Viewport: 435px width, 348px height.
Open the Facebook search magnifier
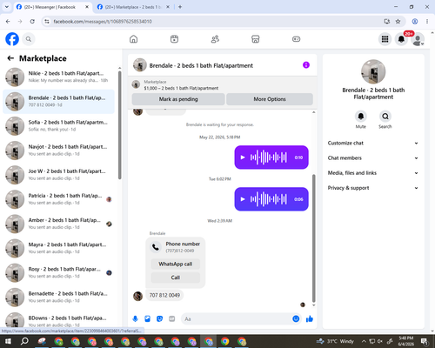click(x=29, y=39)
